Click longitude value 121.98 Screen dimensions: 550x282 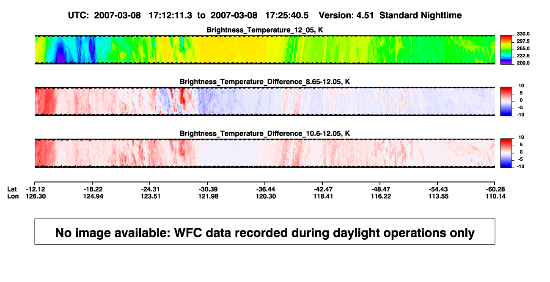[x=209, y=196]
